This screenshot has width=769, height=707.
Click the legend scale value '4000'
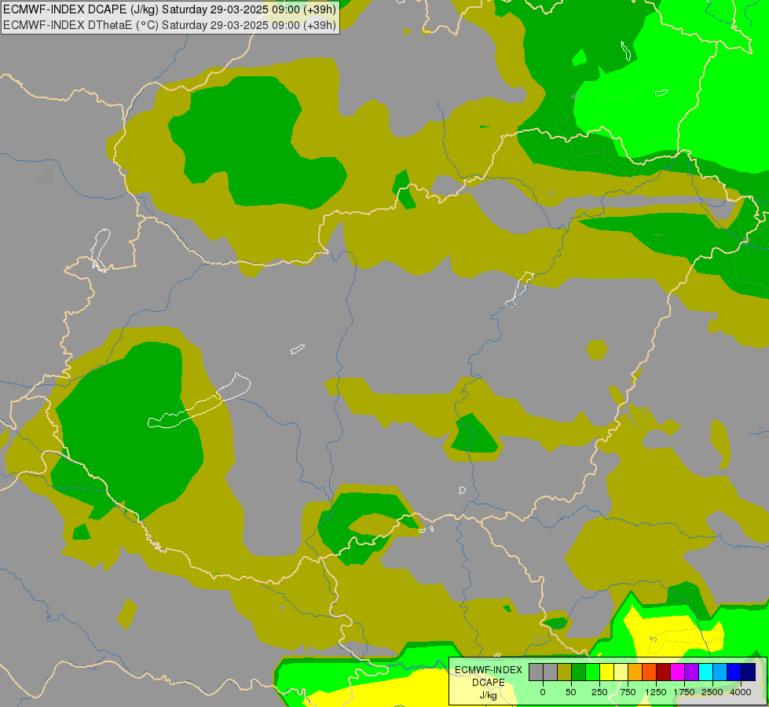tap(741, 692)
